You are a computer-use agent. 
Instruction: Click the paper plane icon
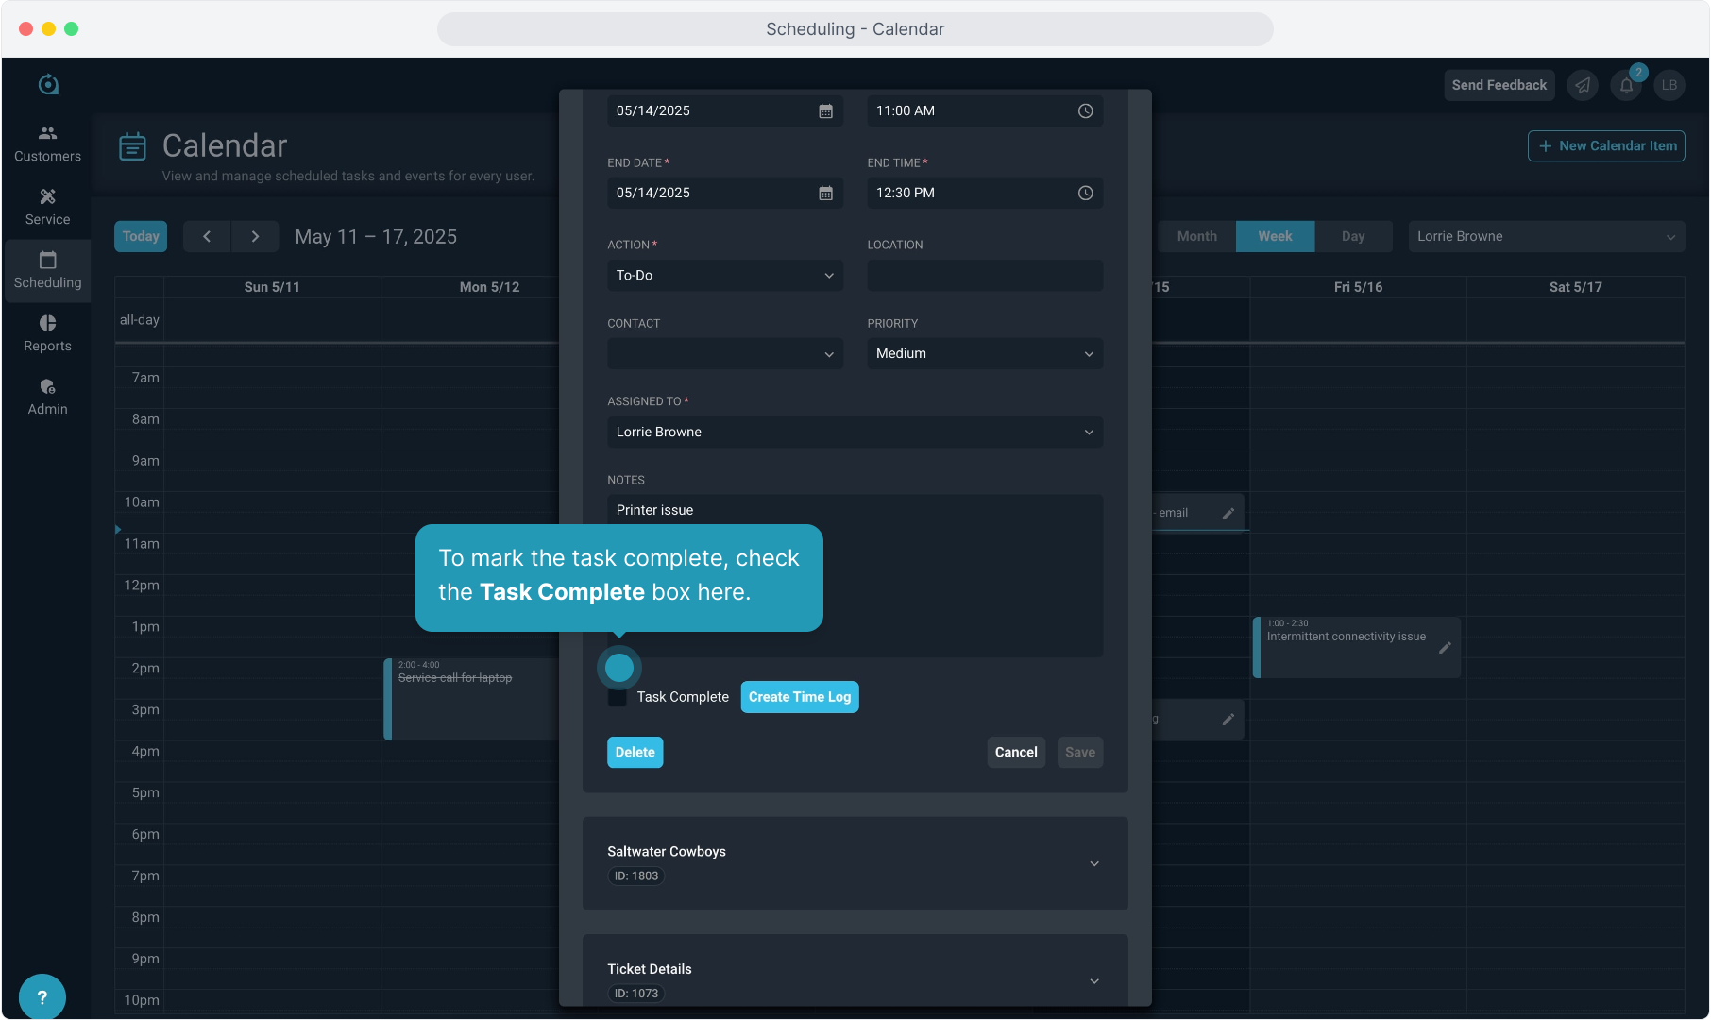point(1583,85)
